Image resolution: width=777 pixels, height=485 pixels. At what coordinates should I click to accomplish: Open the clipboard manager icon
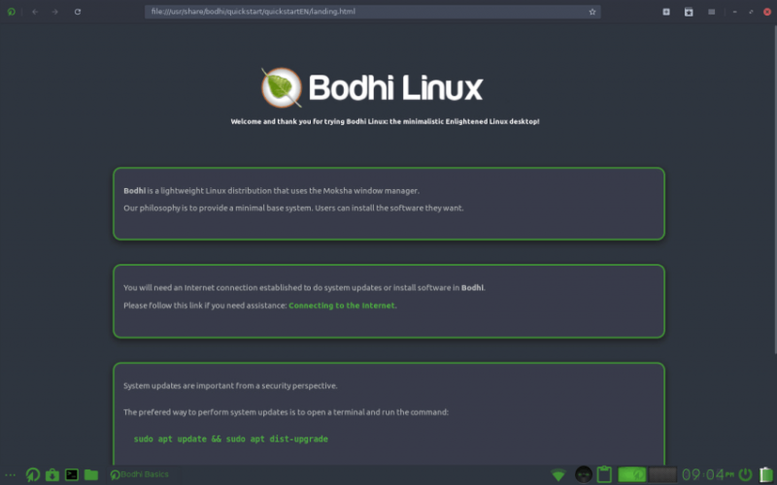coord(604,474)
